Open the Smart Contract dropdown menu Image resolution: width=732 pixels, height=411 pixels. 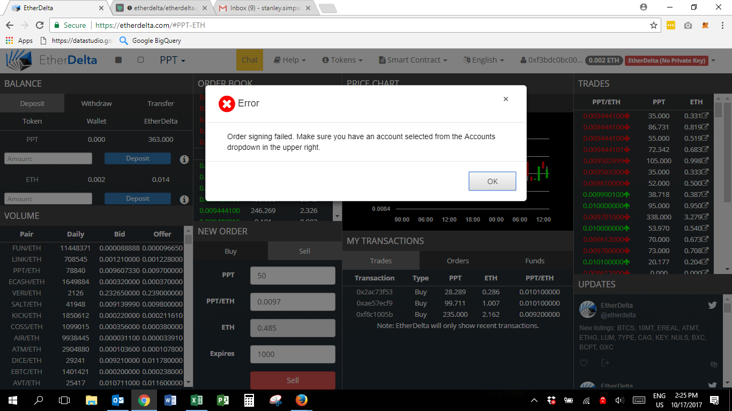(413, 60)
